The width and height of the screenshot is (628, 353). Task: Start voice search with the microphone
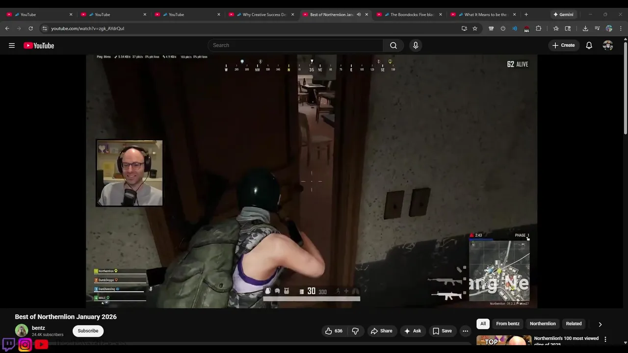(416, 46)
